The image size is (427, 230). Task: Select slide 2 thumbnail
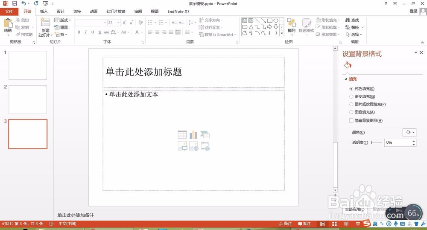(x=28, y=99)
